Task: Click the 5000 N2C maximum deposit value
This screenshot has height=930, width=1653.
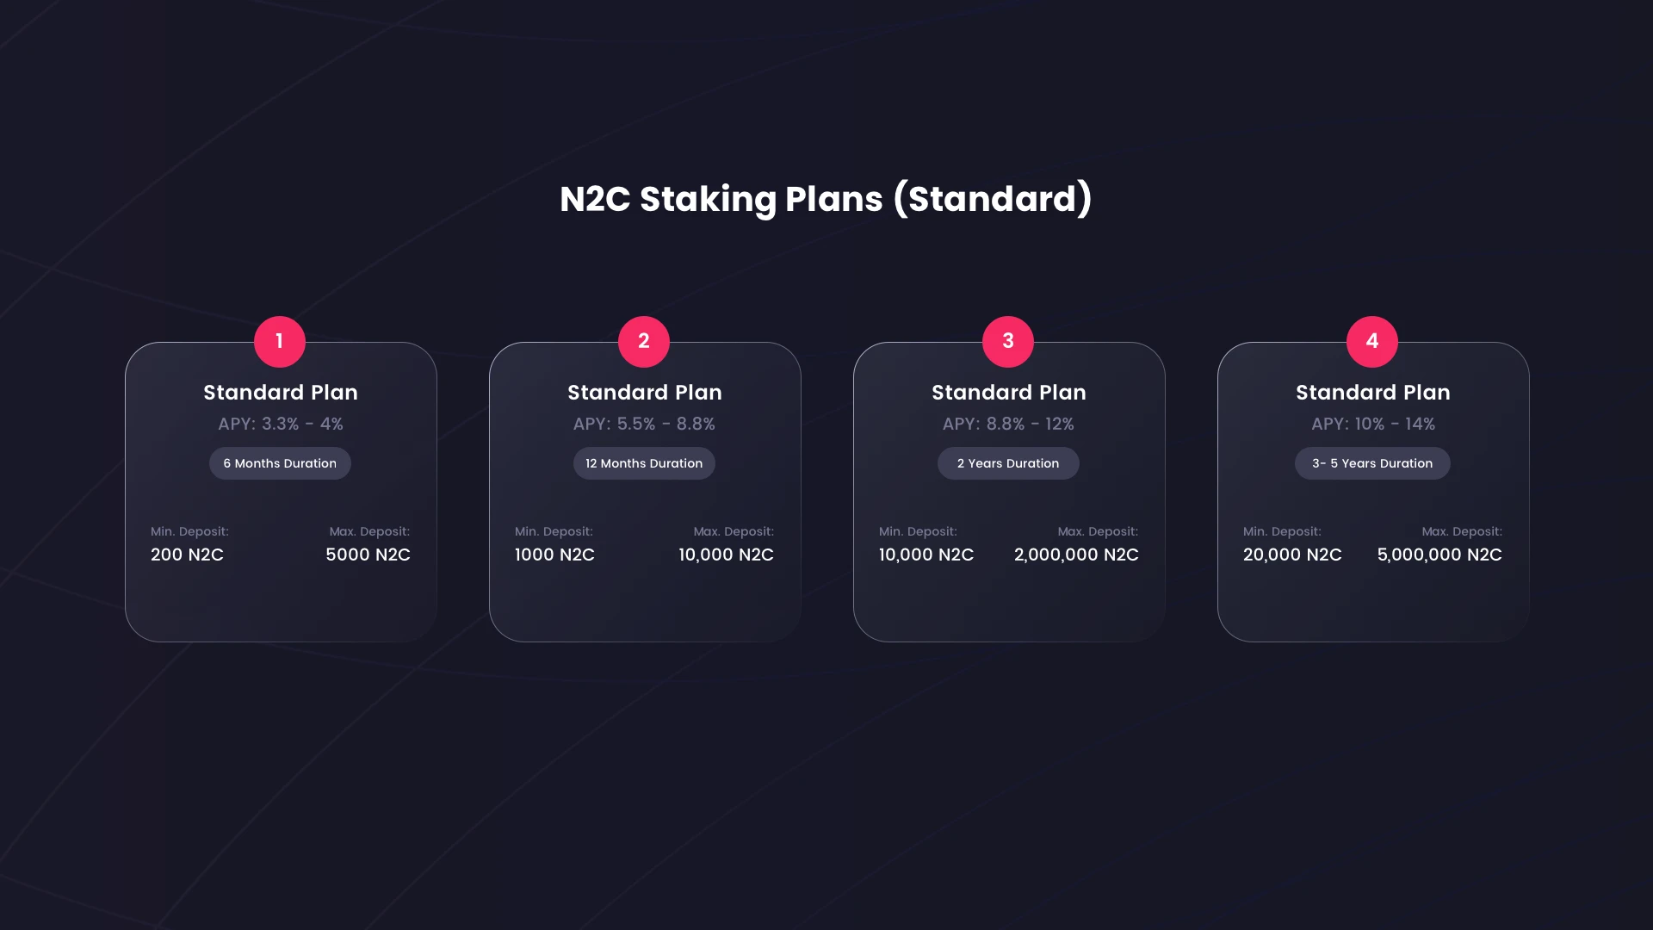Action: tap(368, 555)
